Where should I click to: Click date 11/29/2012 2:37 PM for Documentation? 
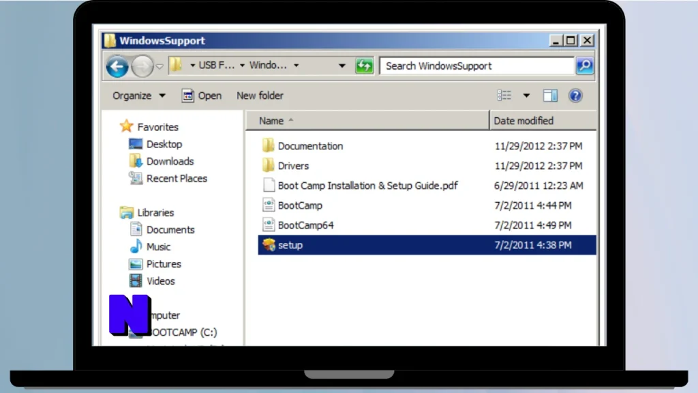coord(538,146)
